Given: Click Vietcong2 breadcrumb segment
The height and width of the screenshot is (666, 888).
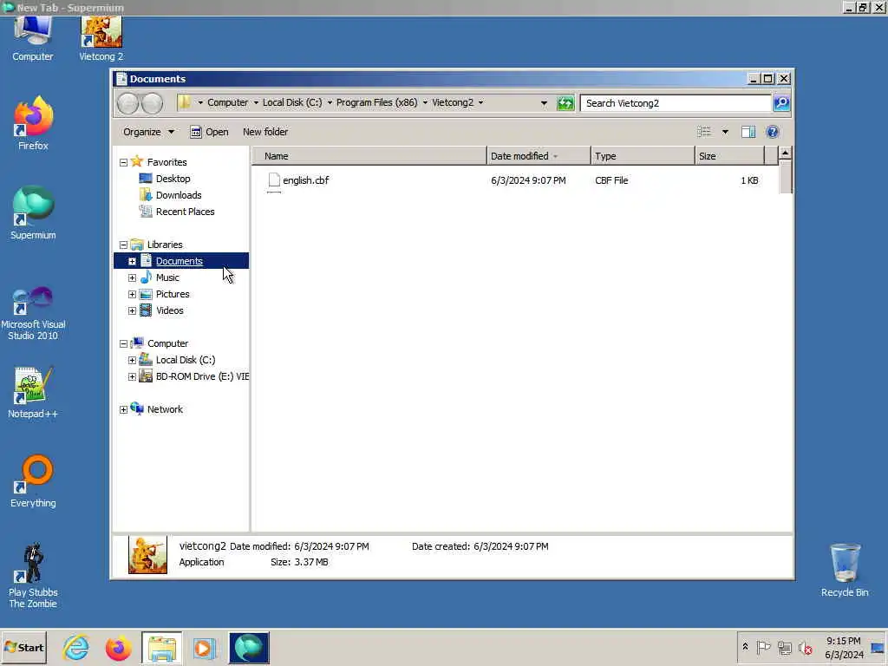Looking at the screenshot, I should click(x=453, y=102).
